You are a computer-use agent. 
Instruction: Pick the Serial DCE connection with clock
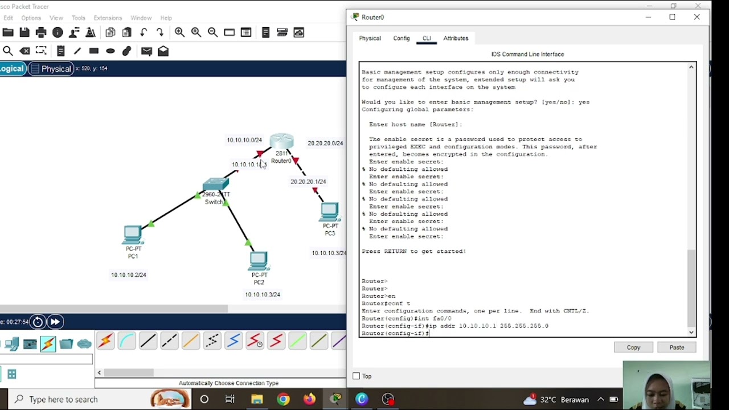pos(255,341)
